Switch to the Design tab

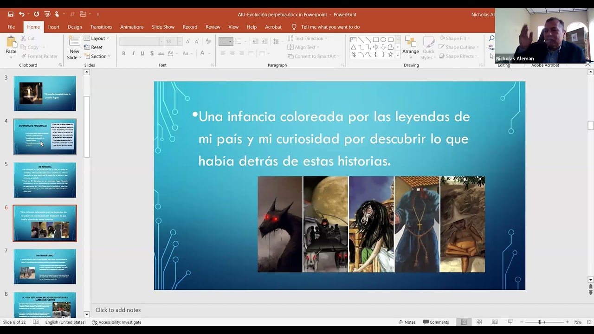(x=75, y=27)
